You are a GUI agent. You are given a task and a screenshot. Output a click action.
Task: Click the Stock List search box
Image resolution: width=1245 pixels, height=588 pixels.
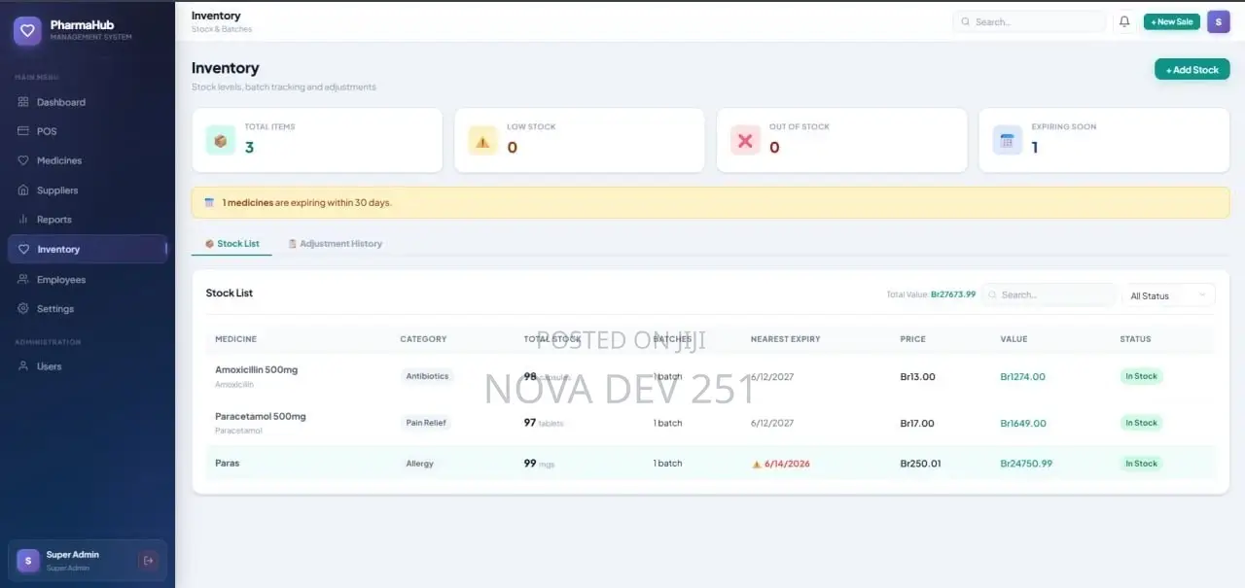pyautogui.click(x=1049, y=294)
